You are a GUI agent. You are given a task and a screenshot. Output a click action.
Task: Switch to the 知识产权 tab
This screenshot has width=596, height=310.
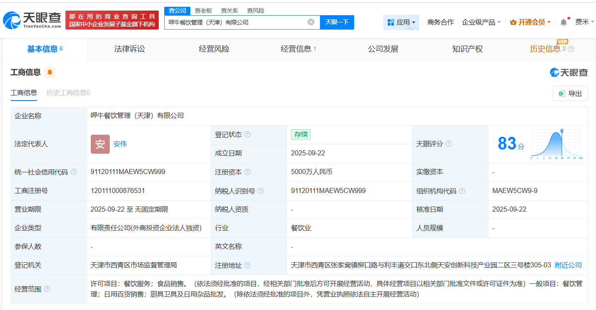click(467, 49)
